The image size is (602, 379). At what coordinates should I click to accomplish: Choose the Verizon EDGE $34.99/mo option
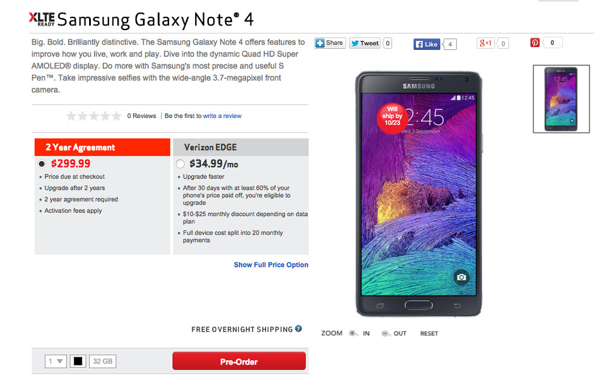[x=180, y=164]
